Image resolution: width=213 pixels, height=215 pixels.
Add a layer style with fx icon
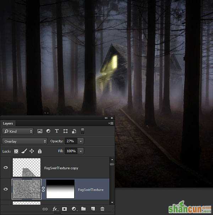(x=55, y=209)
